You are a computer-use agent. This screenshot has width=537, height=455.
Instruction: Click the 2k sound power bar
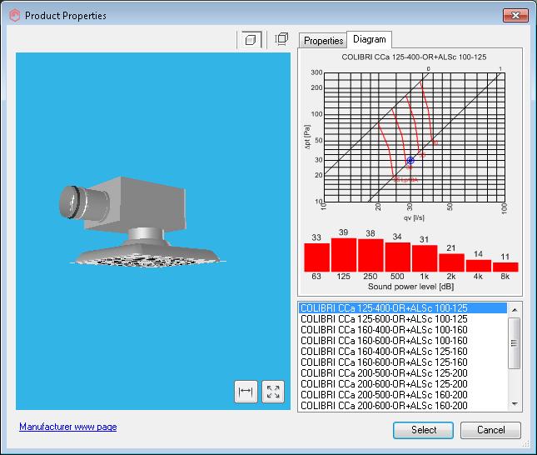(x=451, y=262)
